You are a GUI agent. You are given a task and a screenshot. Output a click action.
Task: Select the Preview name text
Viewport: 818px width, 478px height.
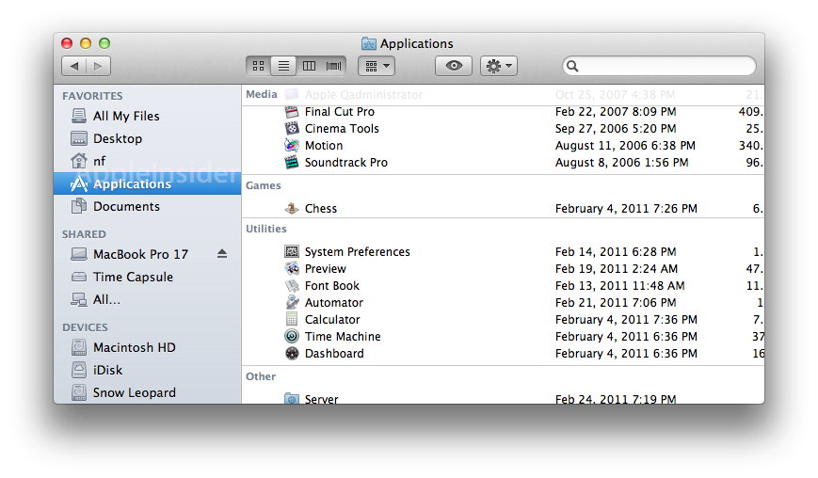[326, 269]
